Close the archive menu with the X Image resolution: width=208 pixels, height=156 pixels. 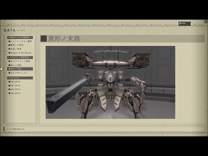(x=206, y=22)
